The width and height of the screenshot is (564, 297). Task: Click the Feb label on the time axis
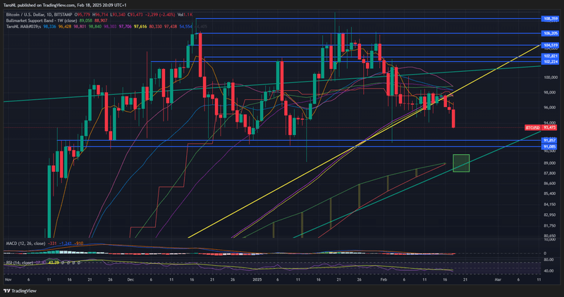[384, 279]
